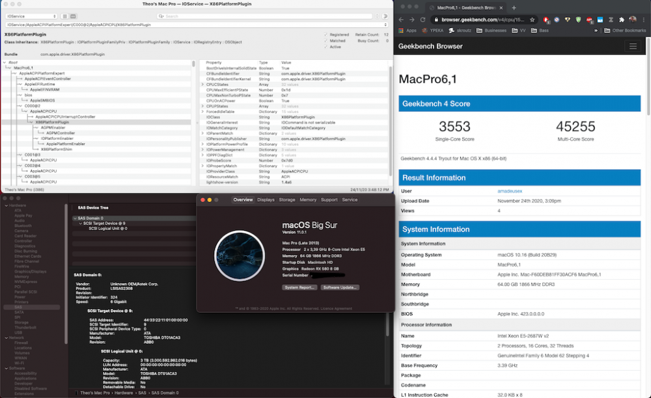651x398 pixels.
Task: Open the Support tab
Action: (x=329, y=200)
